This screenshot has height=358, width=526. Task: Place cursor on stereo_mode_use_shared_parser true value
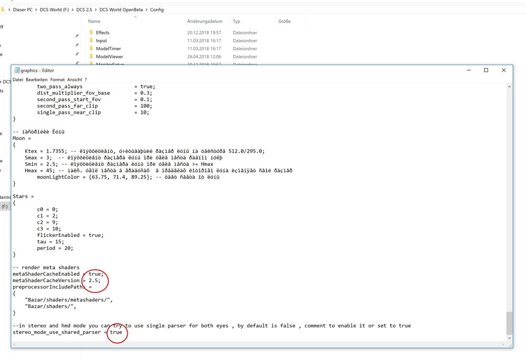point(116,332)
